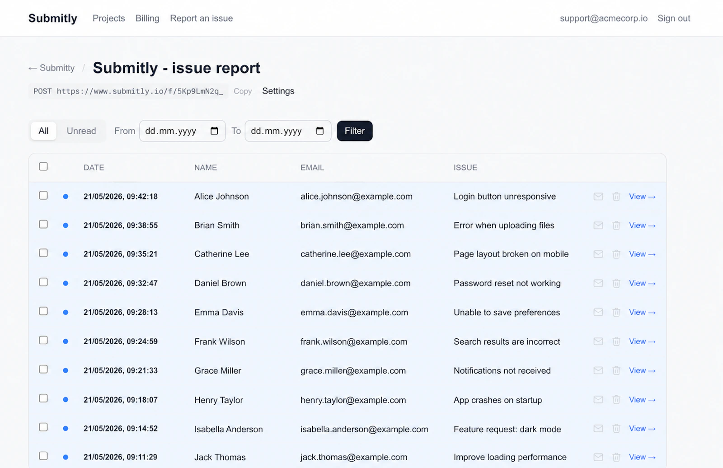
Task: Open View link for Emma Davis
Action: pyautogui.click(x=642, y=312)
